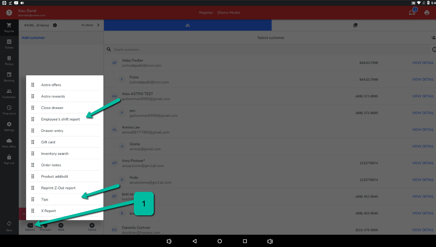Choose Tips from the options menu
Viewport: 436px width, 247px height.
click(45, 199)
